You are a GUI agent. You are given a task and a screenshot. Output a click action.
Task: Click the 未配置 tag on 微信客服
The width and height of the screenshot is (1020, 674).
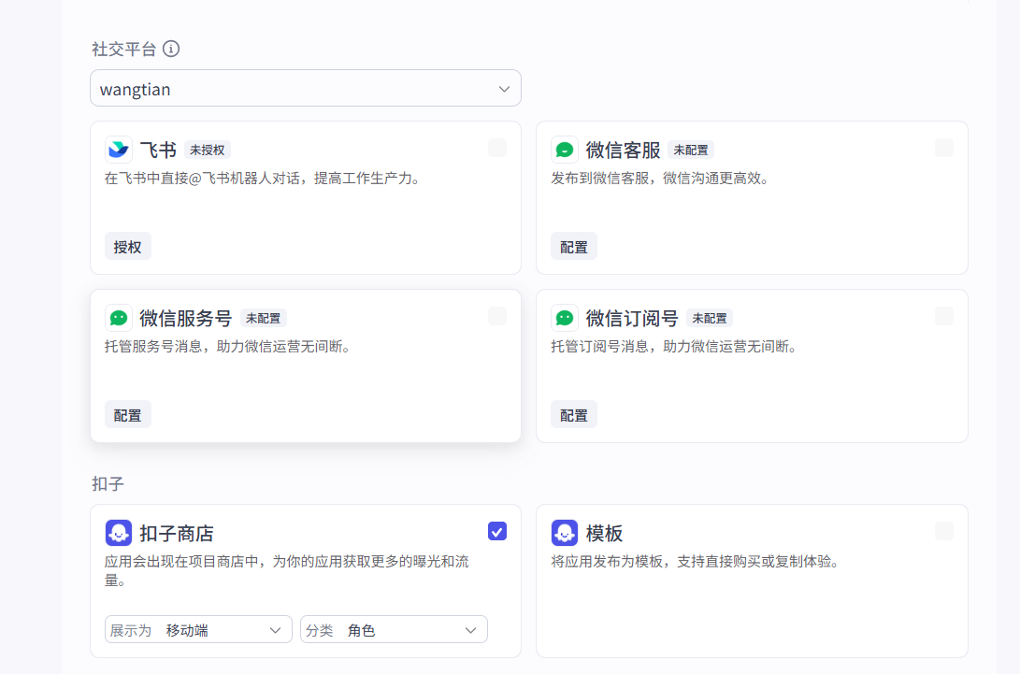[691, 151]
